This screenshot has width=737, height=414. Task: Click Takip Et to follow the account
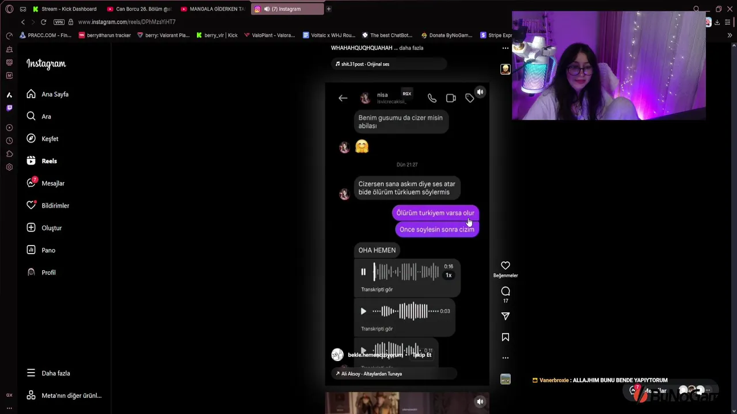pyautogui.click(x=421, y=355)
